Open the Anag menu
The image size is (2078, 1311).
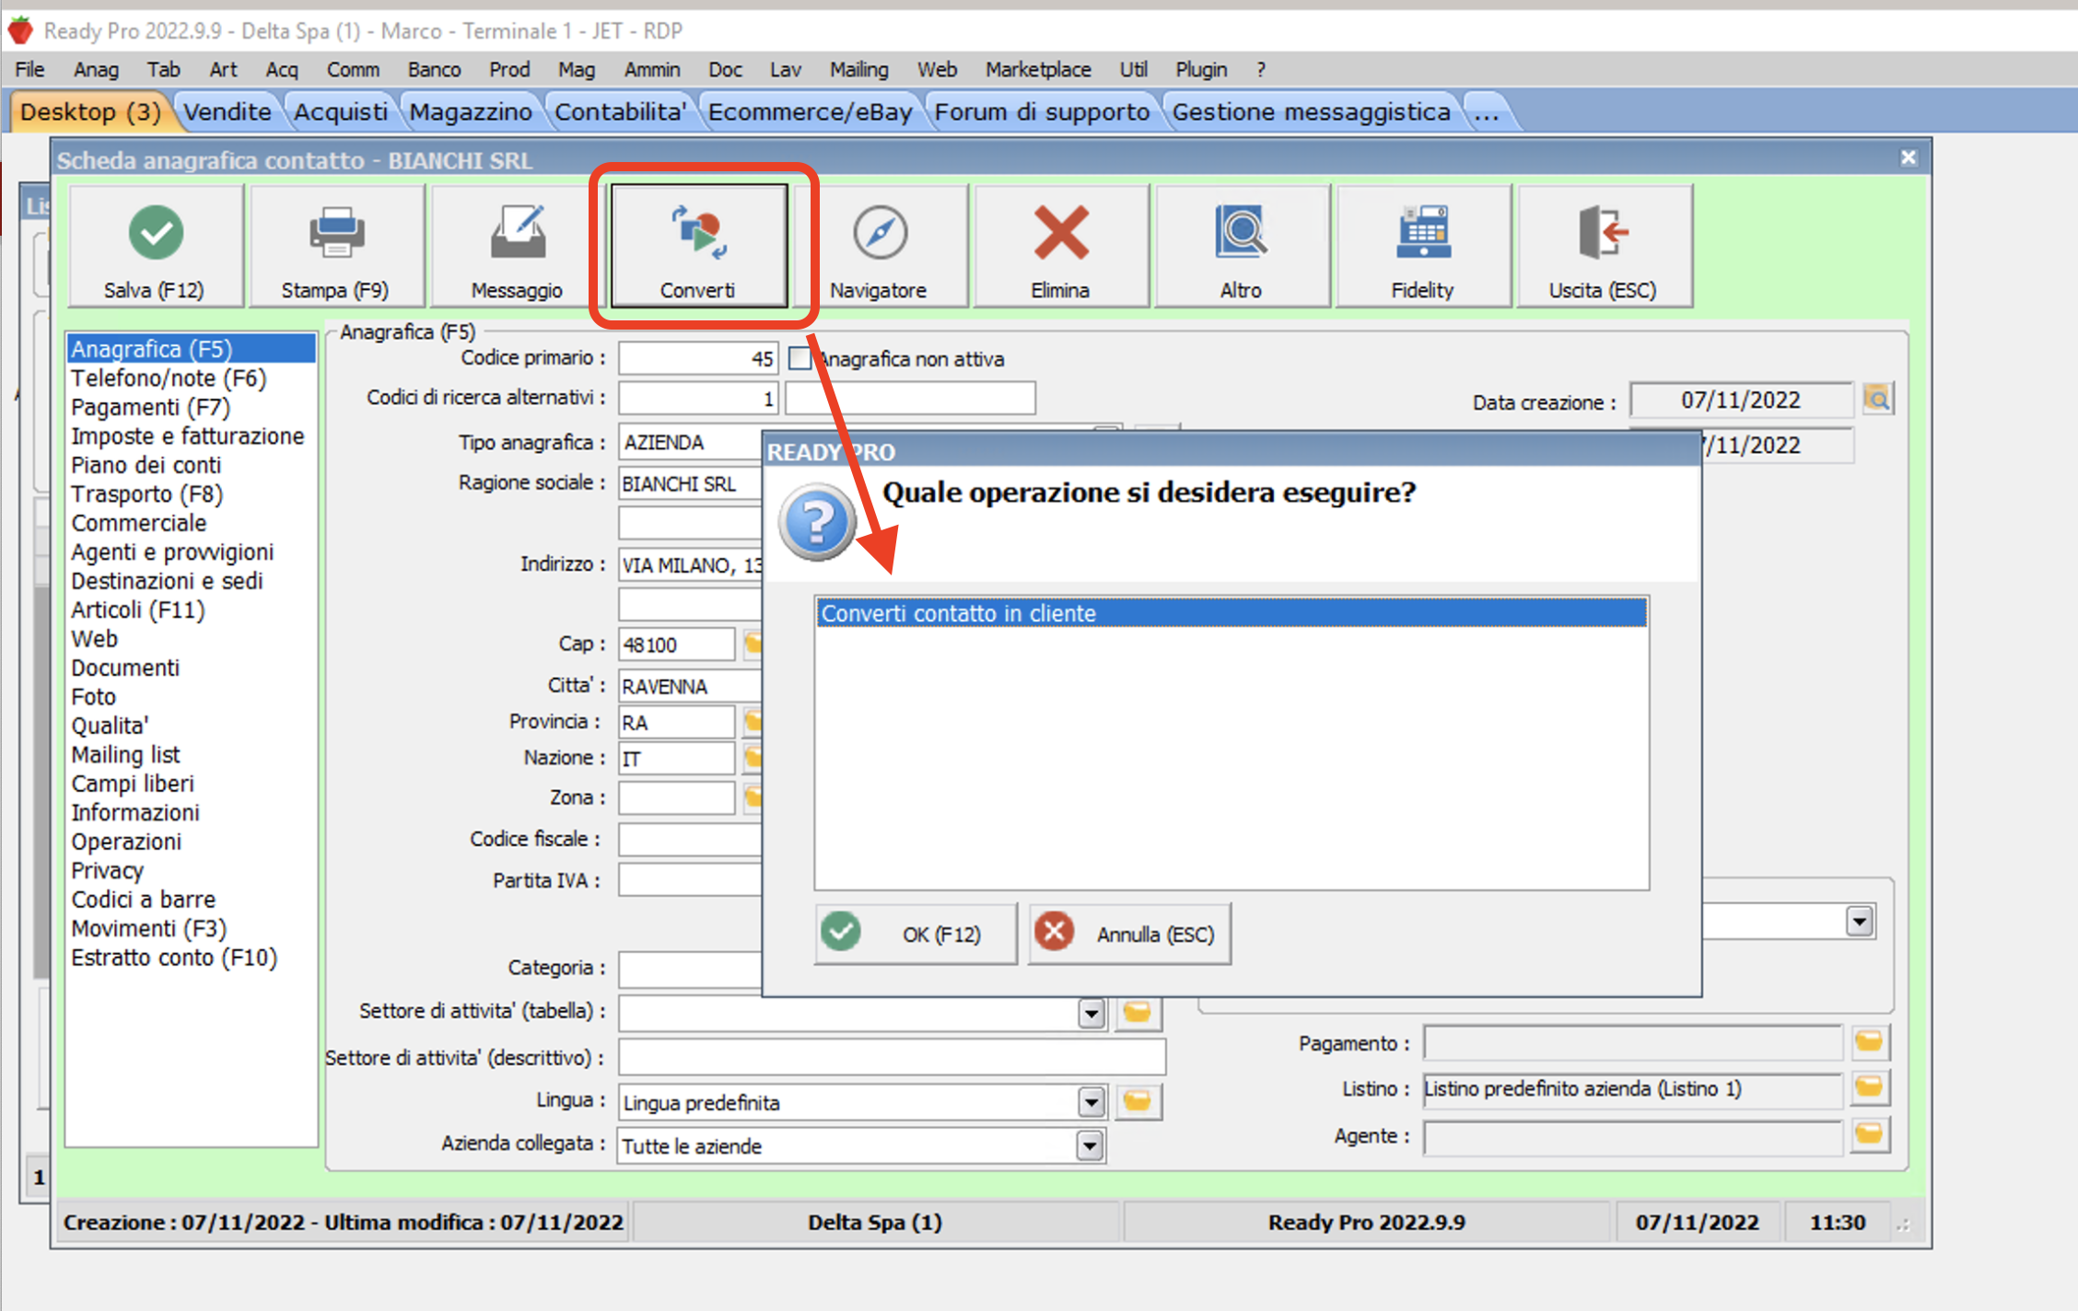(x=96, y=69)
